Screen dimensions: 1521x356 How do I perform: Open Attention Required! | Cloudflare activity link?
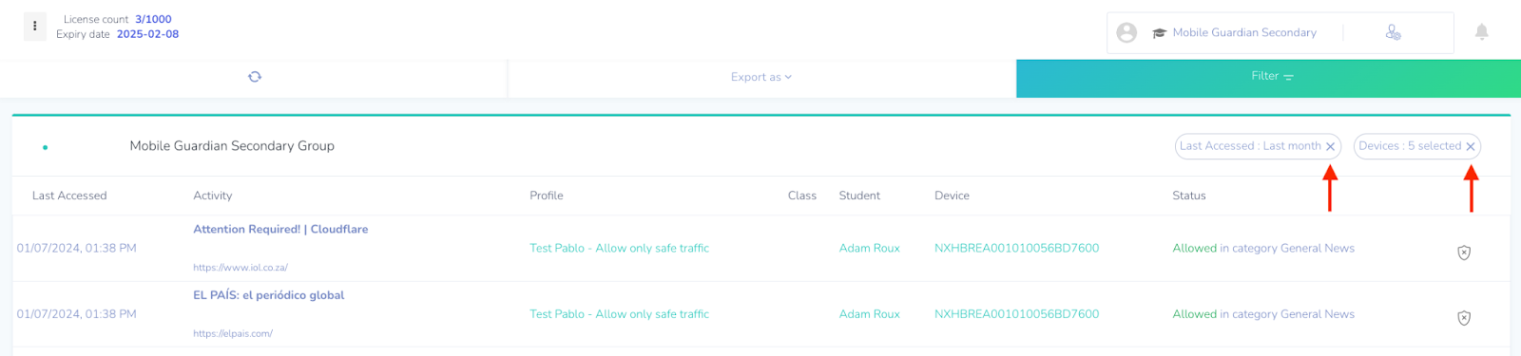coord(280,229)
